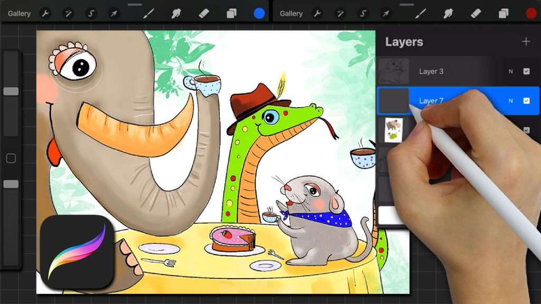This screenshot has width=541, height=304.
Task: Choose the Eraser tool near the red swatch
Action: (475, 14)
